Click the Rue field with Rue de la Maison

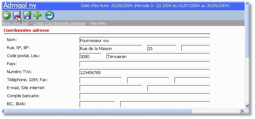tap(111, 48)
